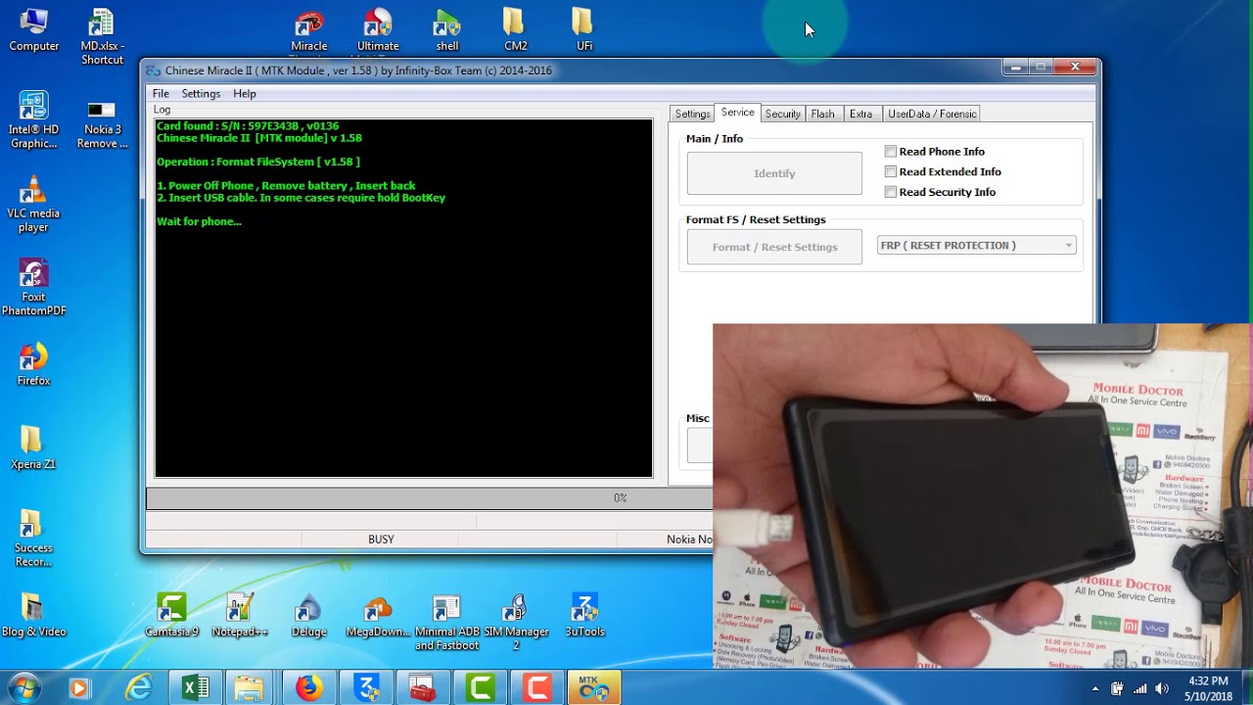Image resolution: width=1253 pixels, height=705 pixels.
Task: Select the Service tab
Action: point(737,113)
